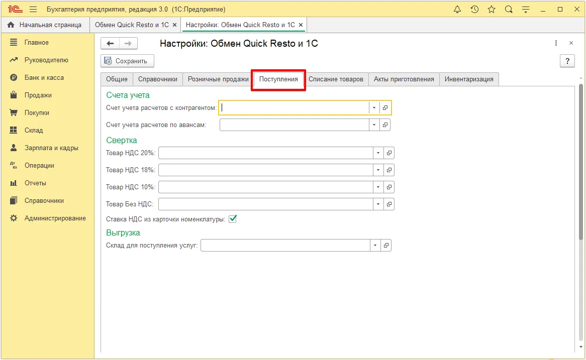This screenshot has width=586, height=360.
Task: Open the 'Отчеты' section
Action: click(36, 183)
